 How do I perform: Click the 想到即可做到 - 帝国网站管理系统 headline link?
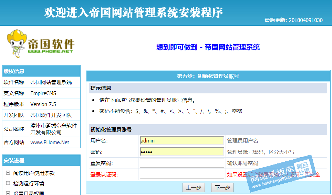click(208, 47)
